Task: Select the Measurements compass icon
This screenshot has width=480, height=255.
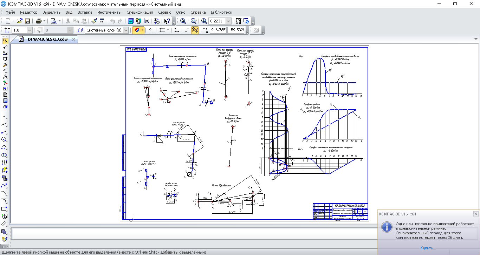Action: 5,77
